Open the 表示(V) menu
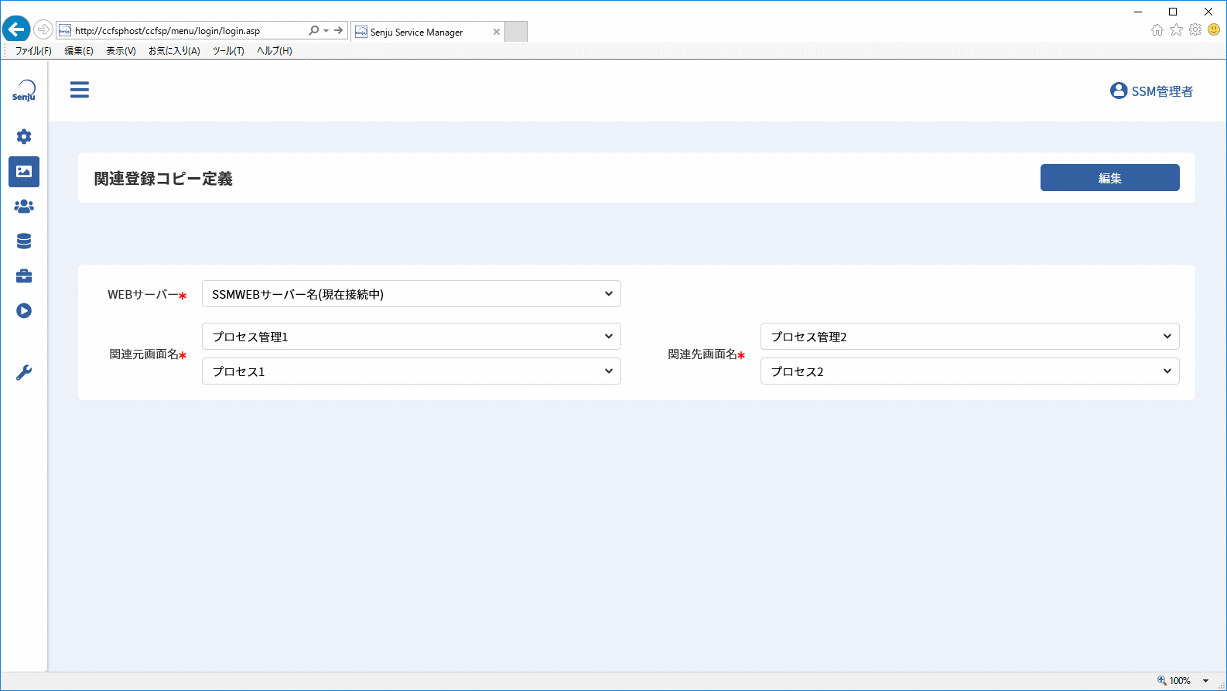This screenshot has width=1227, height=691. (121, 51)
